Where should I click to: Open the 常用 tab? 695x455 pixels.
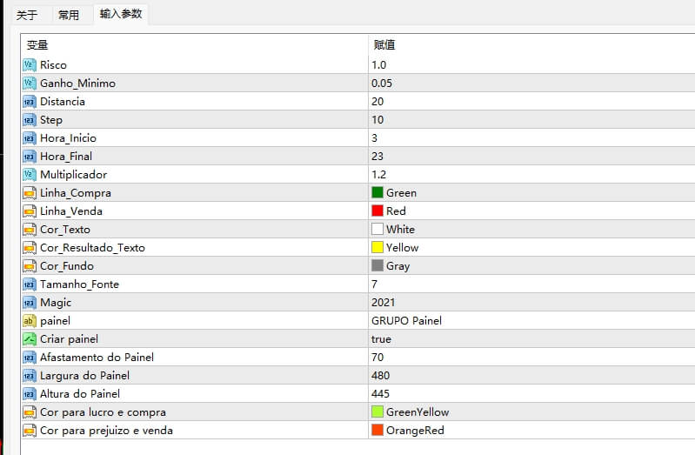point(68,15)
